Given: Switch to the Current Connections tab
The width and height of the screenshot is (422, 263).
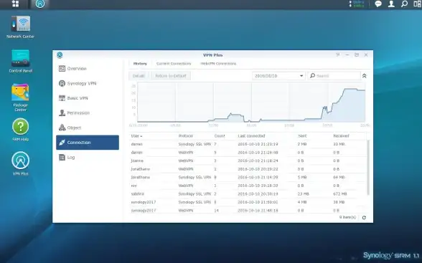Looking at the screenshot, I should [x=174, y=64].
